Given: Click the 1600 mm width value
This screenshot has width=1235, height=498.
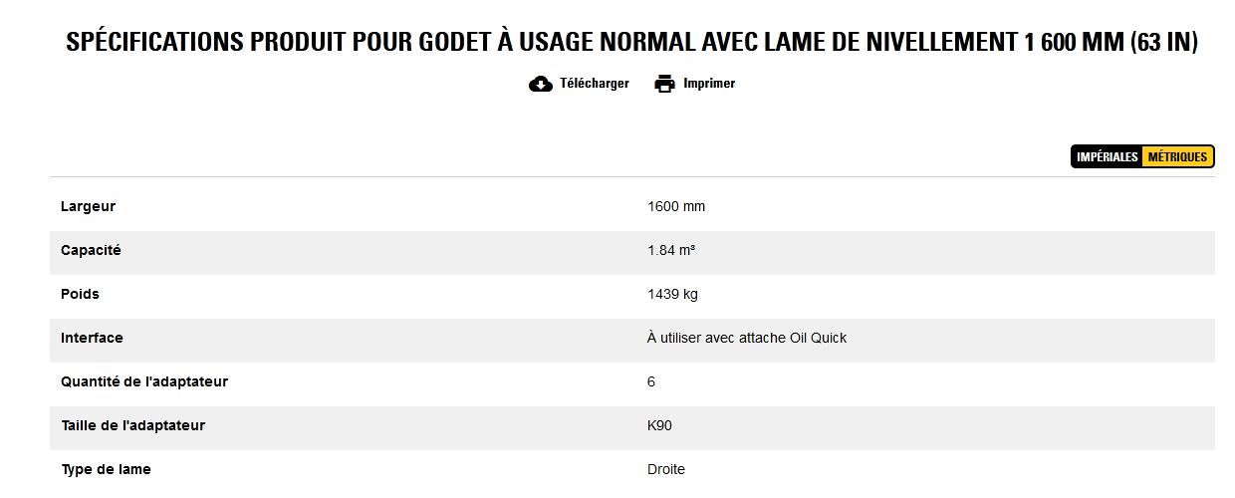Looking at the screenshot, I should [676, 207].
